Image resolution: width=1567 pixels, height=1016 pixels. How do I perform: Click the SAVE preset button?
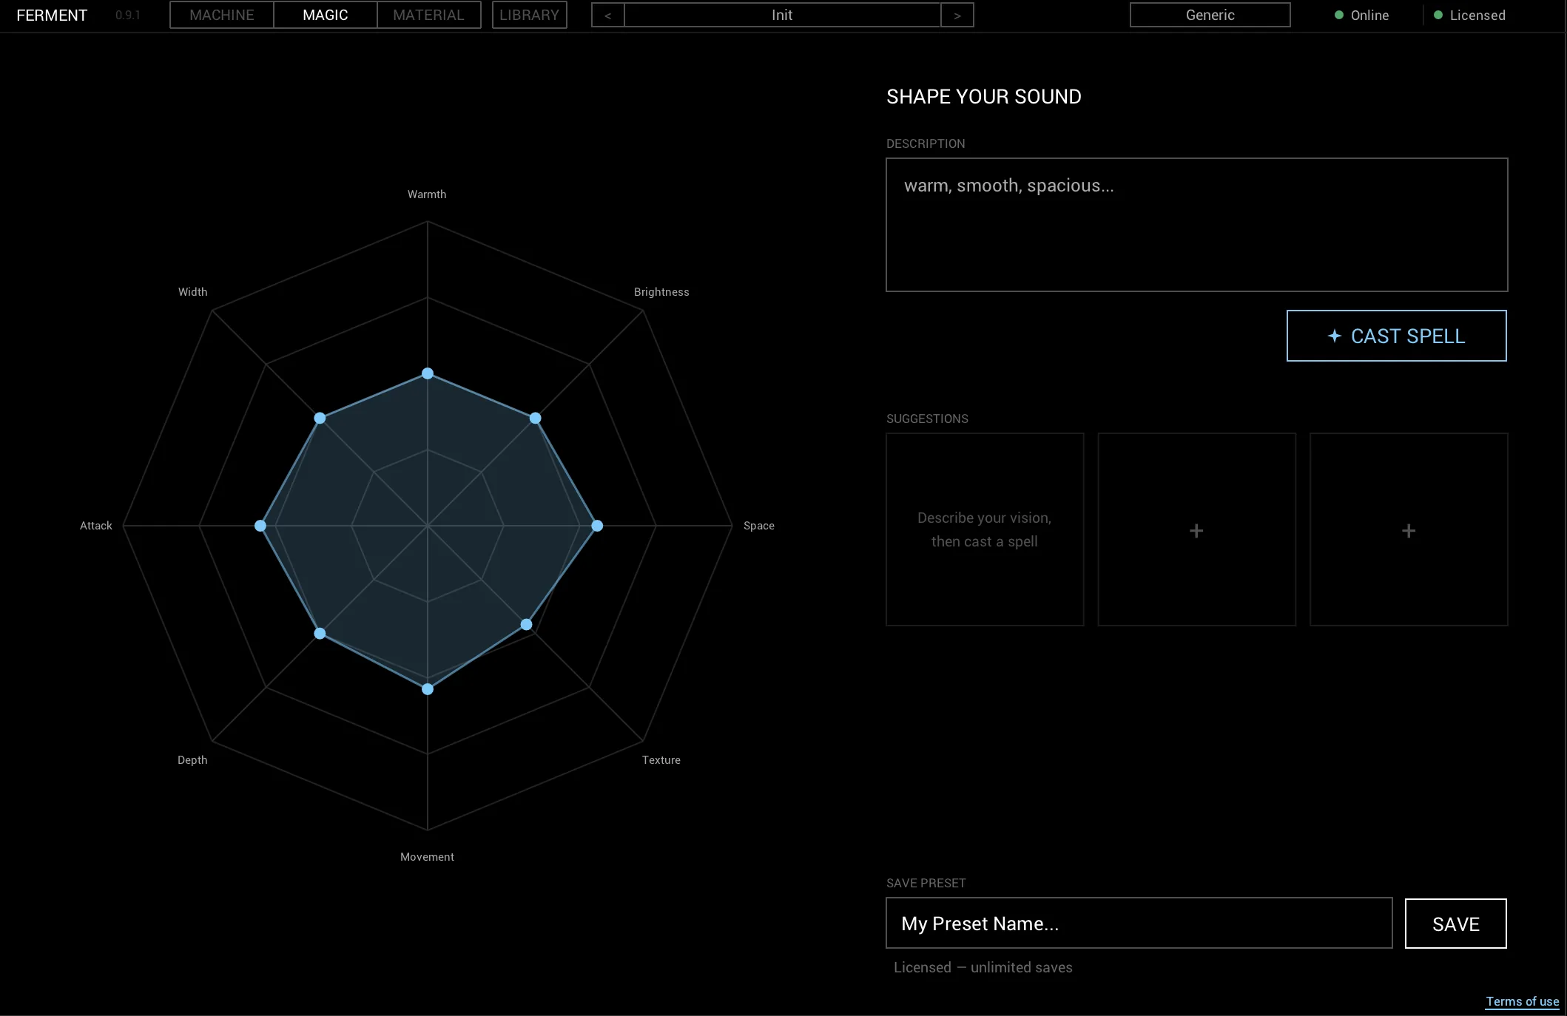[1455, 924]
